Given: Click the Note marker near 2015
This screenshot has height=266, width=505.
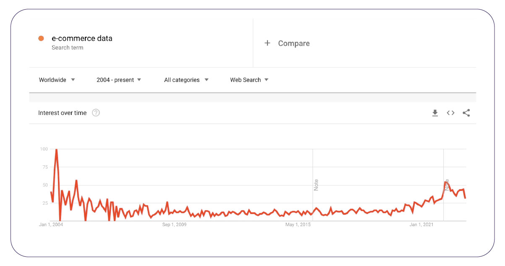Looking at the screenshot, I should tap(316, 185).
